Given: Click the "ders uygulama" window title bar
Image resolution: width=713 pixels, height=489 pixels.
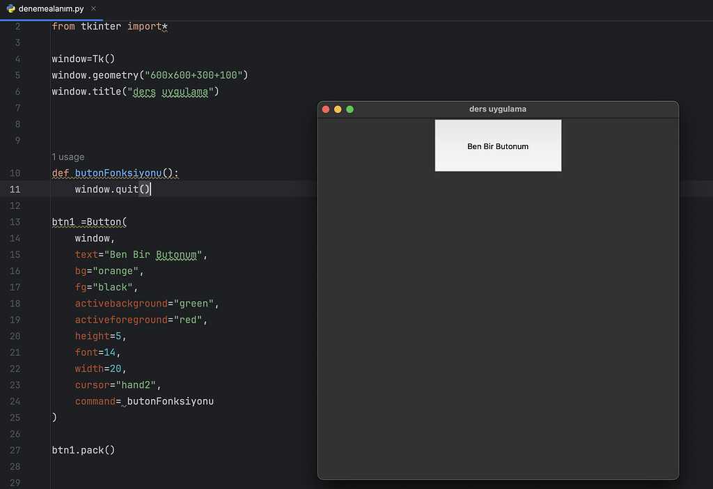Looking at the screenshot, I should tap(498, 109).
